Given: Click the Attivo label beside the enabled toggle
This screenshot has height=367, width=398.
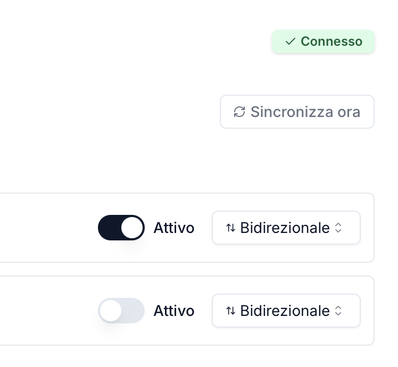Looking at the screenshot, I should (x=174, y=228).
